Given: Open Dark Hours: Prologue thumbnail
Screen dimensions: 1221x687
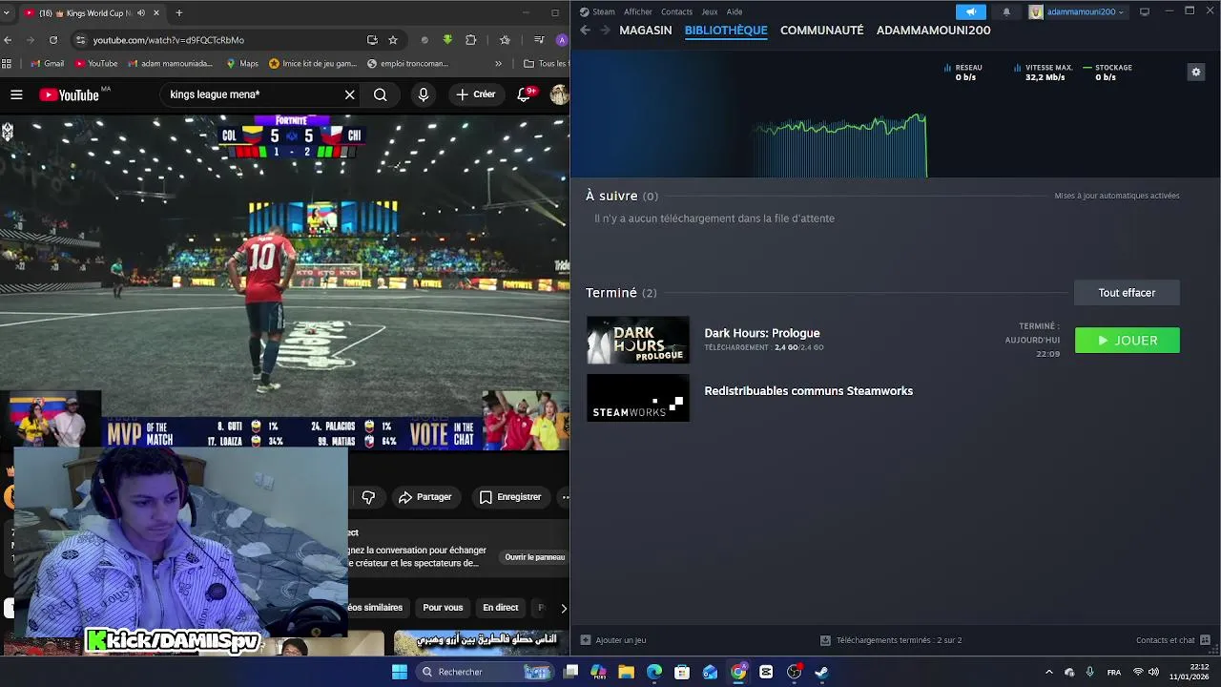Looking at the screenshot, I should (638, 340).
